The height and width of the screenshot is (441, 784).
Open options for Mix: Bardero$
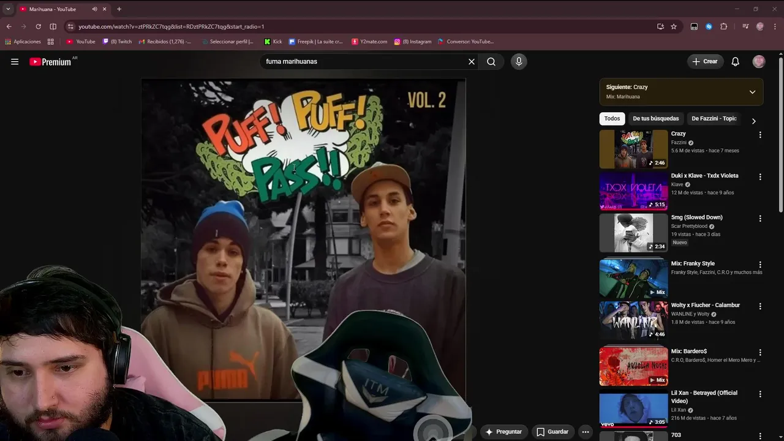(760, 352)
